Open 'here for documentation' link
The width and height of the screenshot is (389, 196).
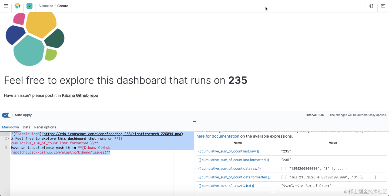(x=218, y=136)
